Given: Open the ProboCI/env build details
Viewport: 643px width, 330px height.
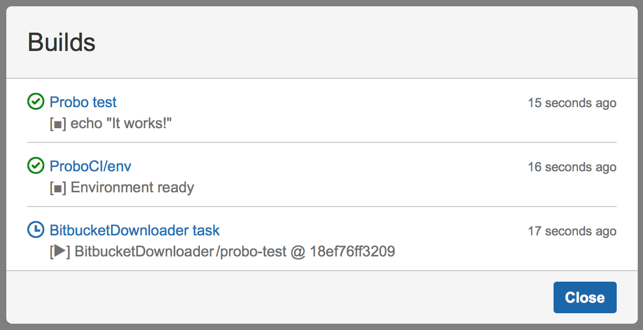Looking at the screenshot, I should point(90,166).
